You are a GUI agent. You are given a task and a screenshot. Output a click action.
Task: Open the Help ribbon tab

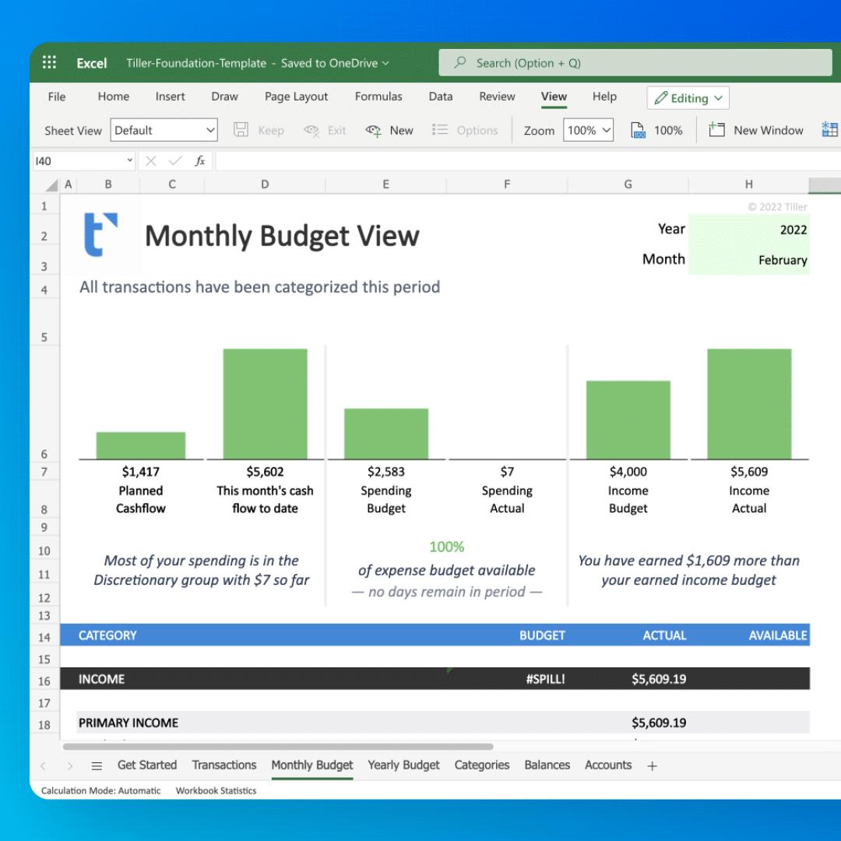point(604,97)
